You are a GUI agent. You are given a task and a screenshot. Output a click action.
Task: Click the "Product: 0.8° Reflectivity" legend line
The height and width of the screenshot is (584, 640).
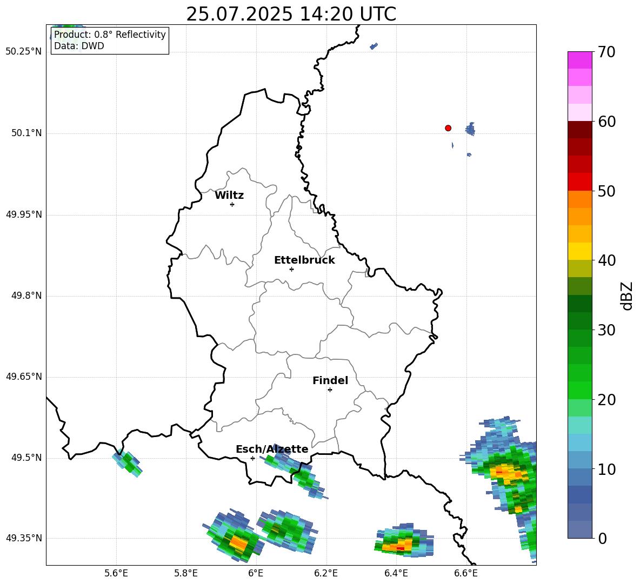click(110, 34)
